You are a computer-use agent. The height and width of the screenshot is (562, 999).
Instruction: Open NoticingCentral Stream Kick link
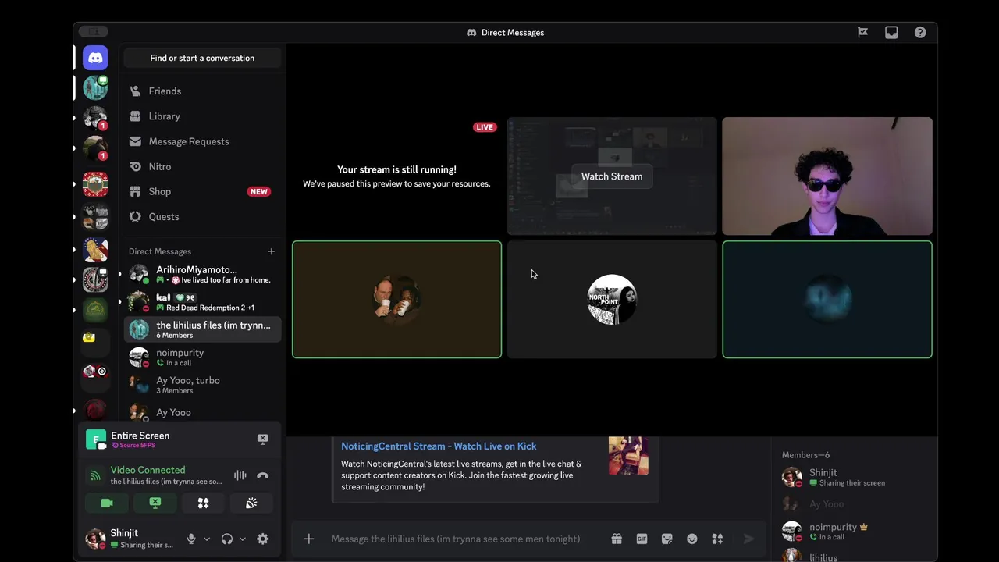[x=439, y=446]
